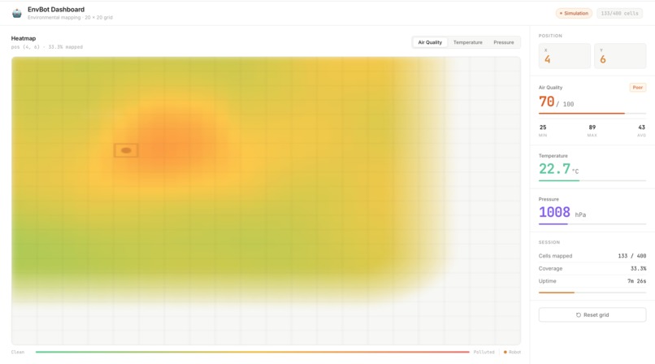Screen dimensions: 655x364
Task: Click the refresh icon in Reset grid
Action: point(579,314)
